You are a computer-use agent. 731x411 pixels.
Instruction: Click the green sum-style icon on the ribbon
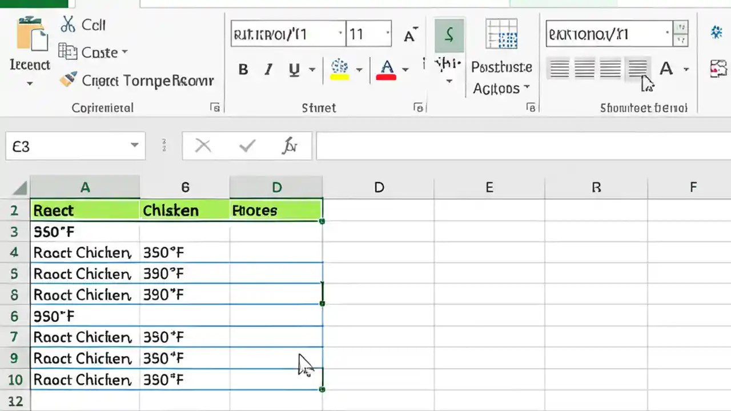coord(449,34)
